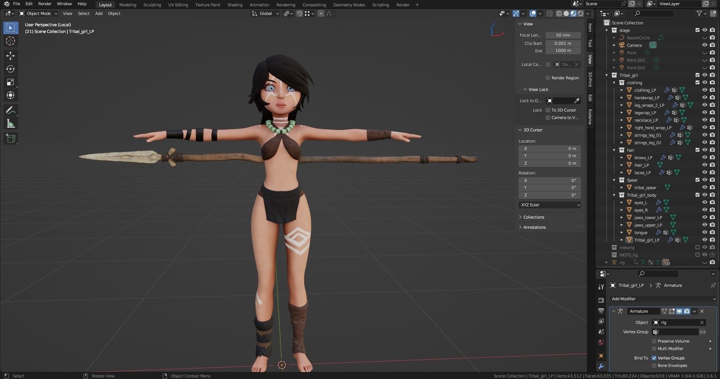Select the Rotate tool
Image resolution: width=720 pixels, height=379 pixels.
(10, 69)
